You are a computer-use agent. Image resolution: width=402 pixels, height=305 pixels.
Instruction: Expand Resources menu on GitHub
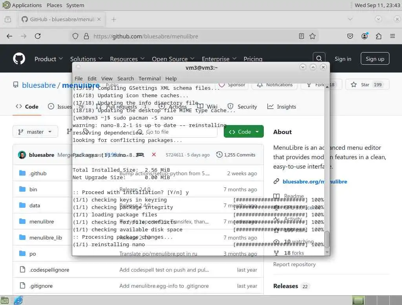point(127,59)
